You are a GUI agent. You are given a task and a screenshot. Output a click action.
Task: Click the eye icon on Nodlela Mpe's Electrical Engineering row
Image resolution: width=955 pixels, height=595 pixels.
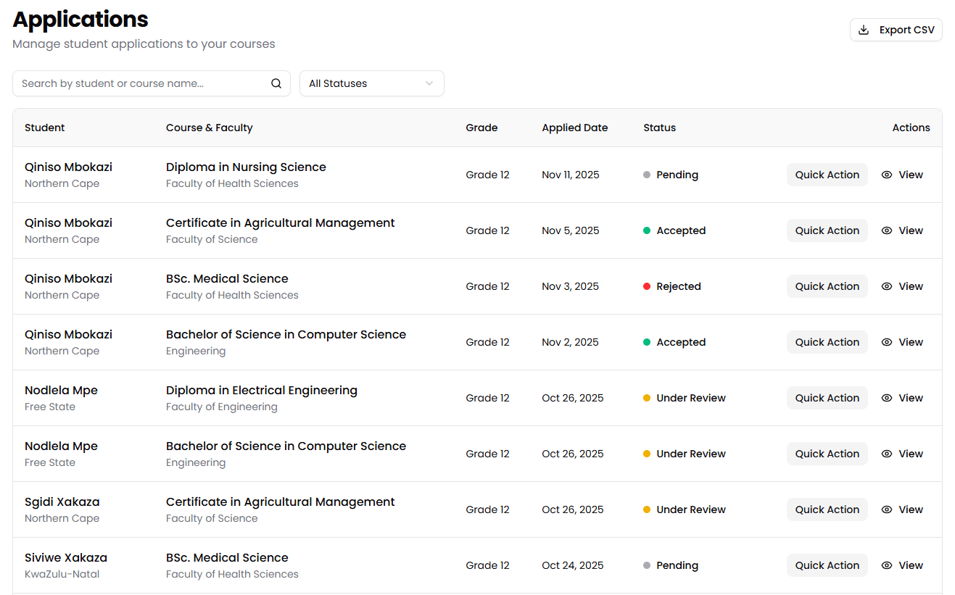[886, 397]
